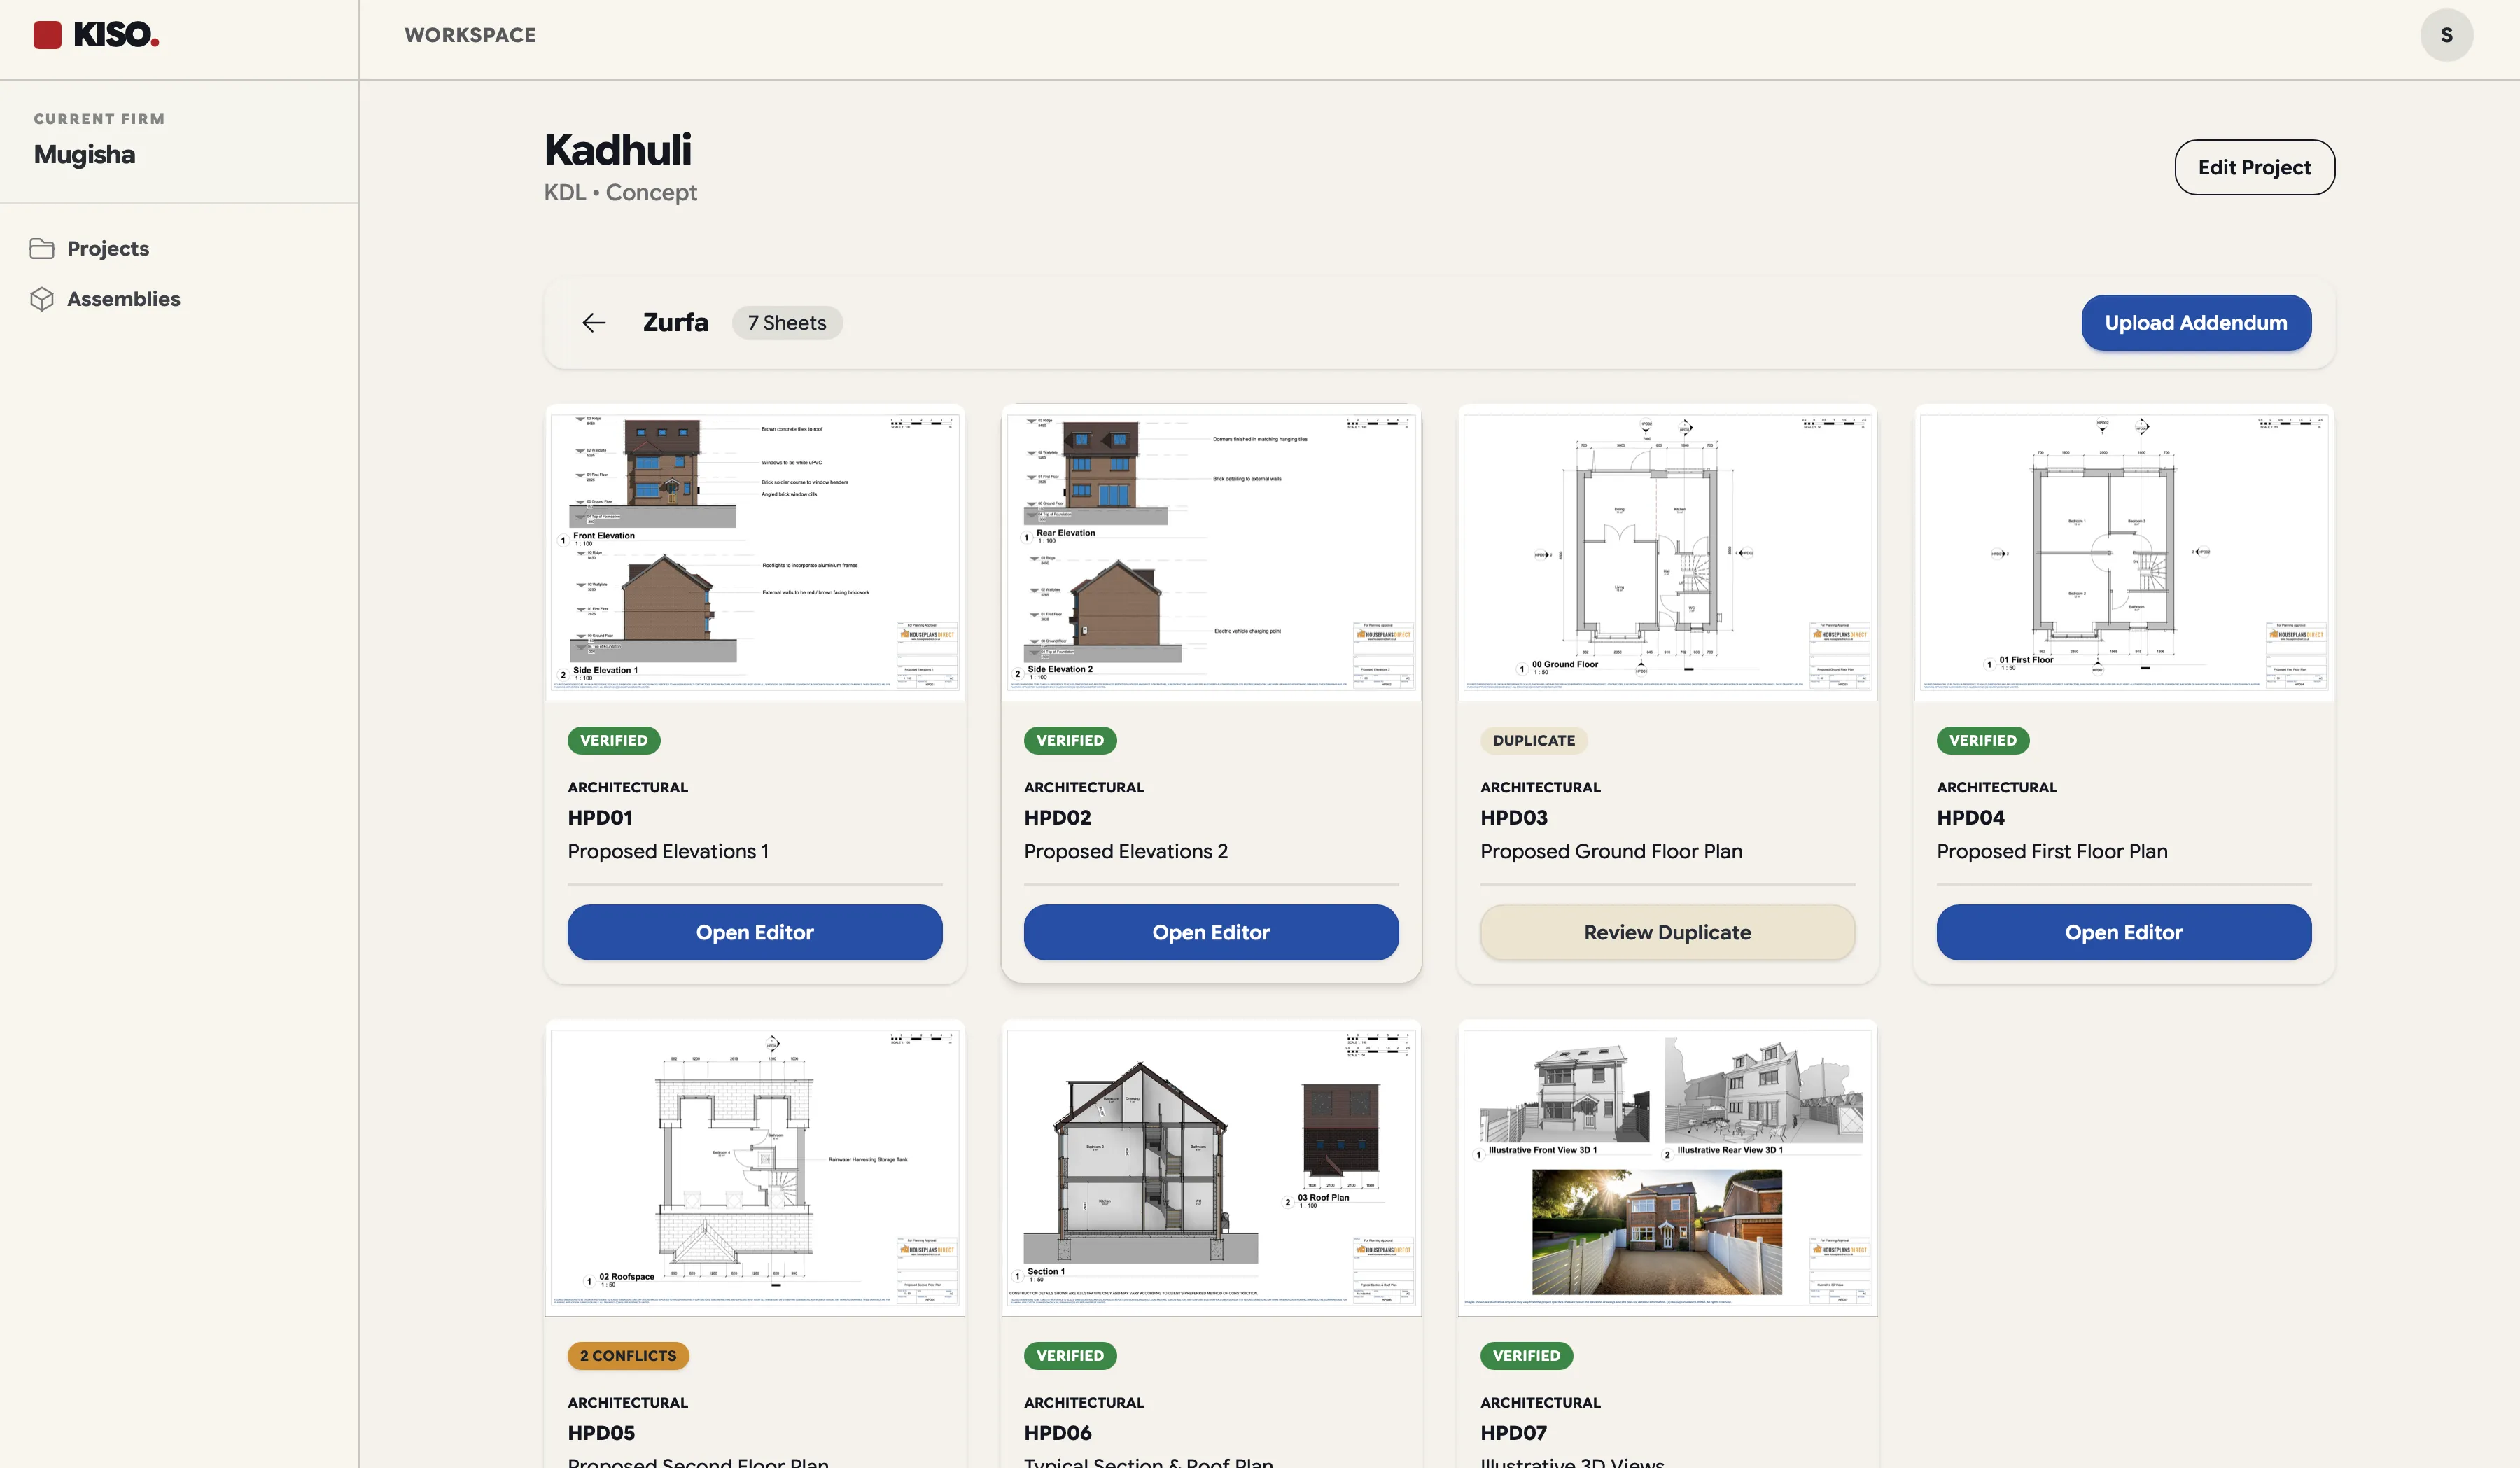
Task: Click the VERIFIED badge on HPD07
Action: click(1527, 1356)
